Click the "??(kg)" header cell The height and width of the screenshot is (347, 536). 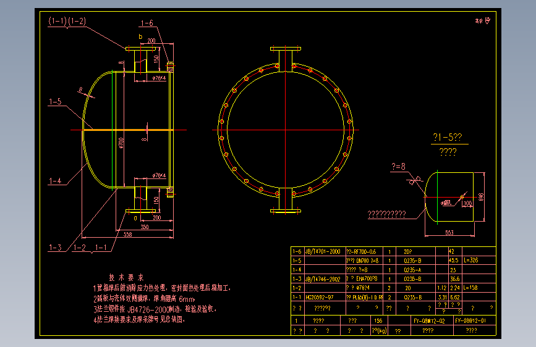380,330
